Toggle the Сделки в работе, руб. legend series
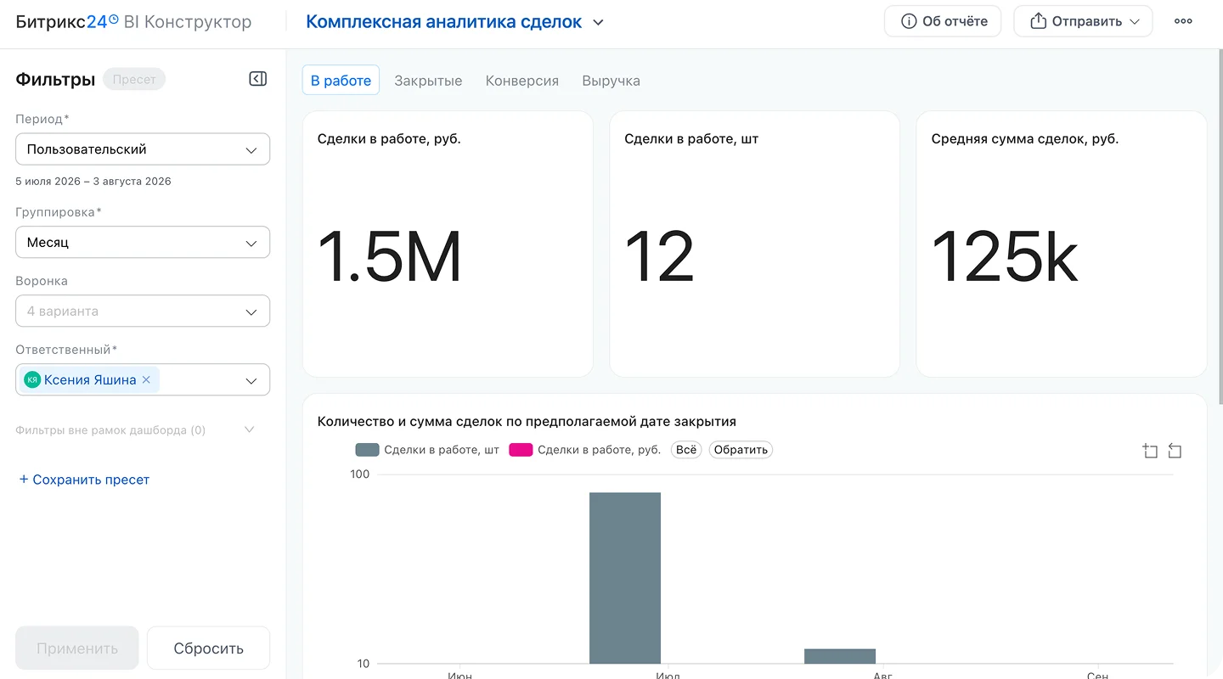The image size is (1223, 679). tap(584, 450)
